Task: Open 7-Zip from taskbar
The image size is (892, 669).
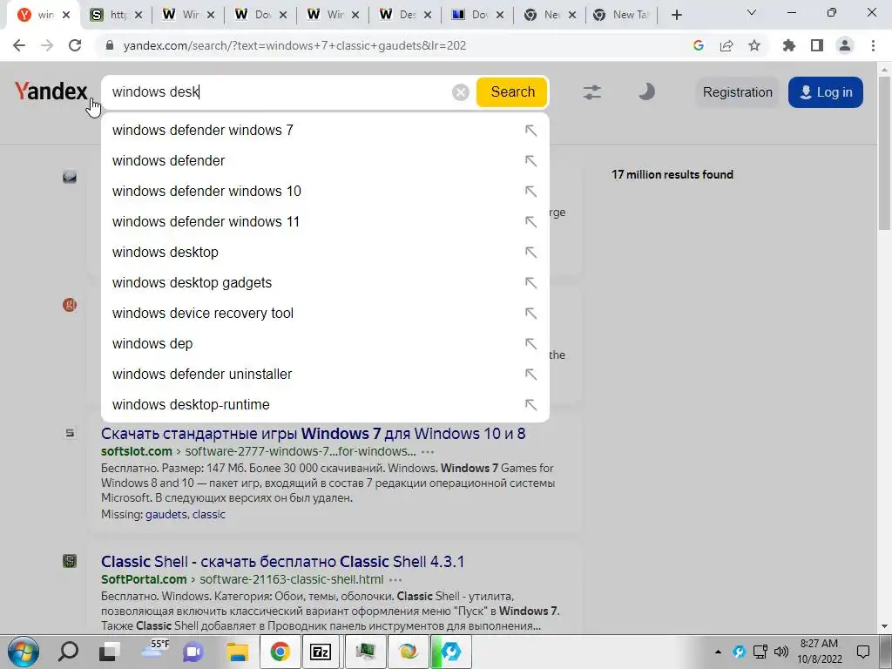Action: coord(321,652)
